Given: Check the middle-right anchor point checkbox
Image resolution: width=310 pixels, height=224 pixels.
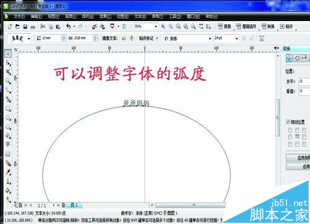Looking at the screenshot, I should 304,137.
